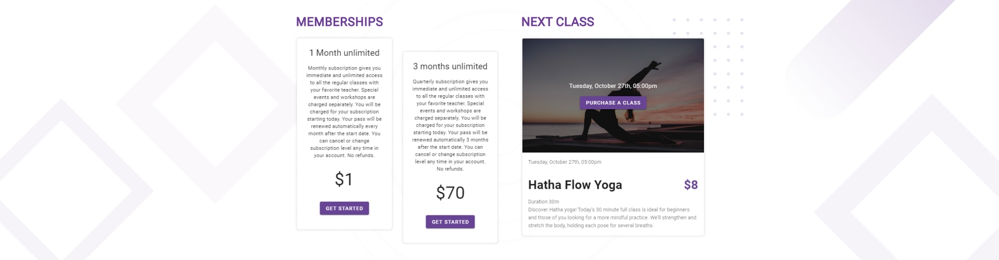Viewport: 999px width, 260px height.
Task: Click the quarterly subscription description paragraph
Action: [450, 125]
